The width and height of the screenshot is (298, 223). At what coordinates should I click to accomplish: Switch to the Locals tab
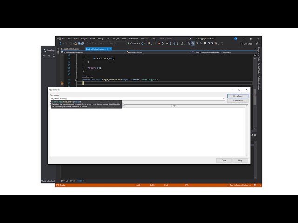coord(73,180)
